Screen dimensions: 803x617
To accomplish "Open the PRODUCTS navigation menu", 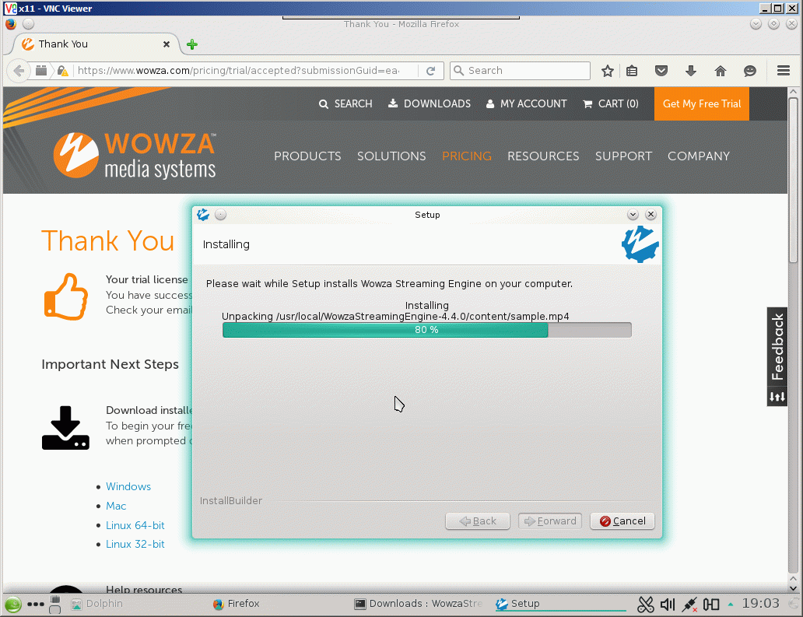I will click(307, 156).
